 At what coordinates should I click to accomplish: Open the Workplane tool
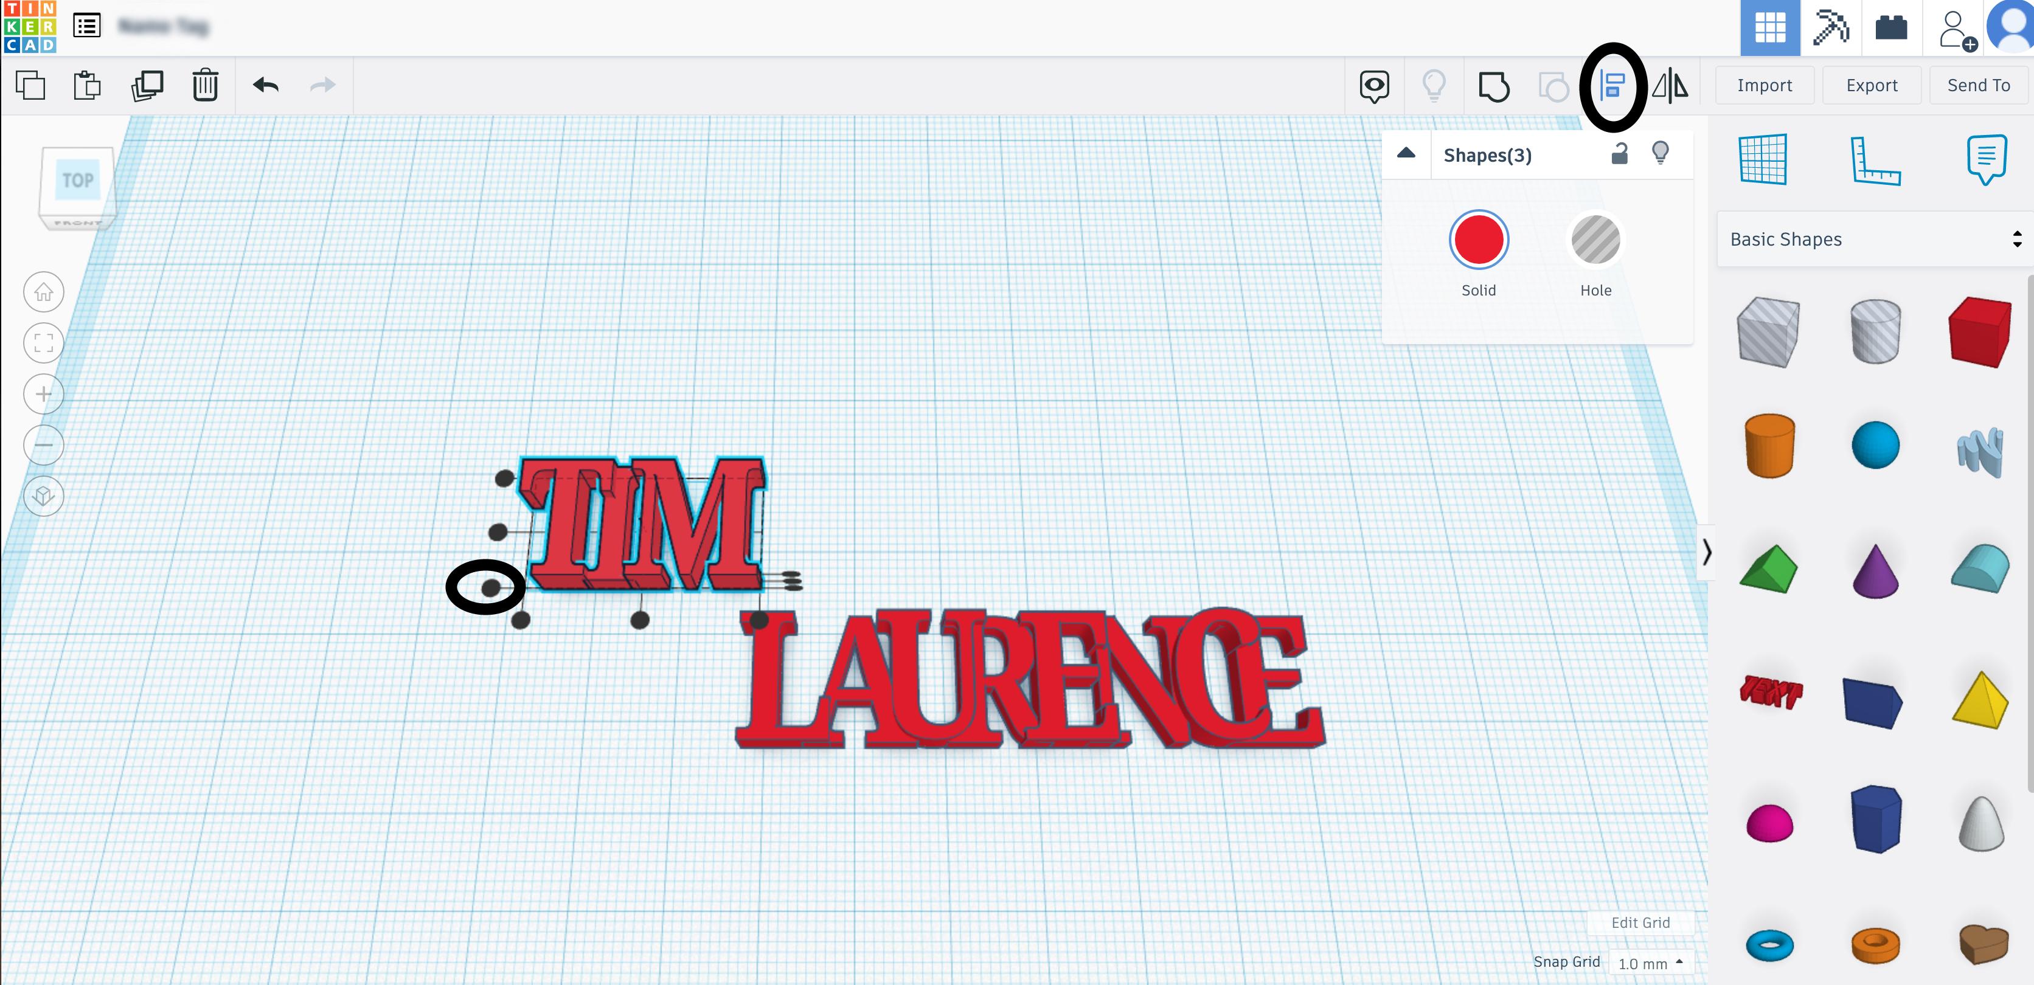pyautogui.click(x=1762, y=159)
